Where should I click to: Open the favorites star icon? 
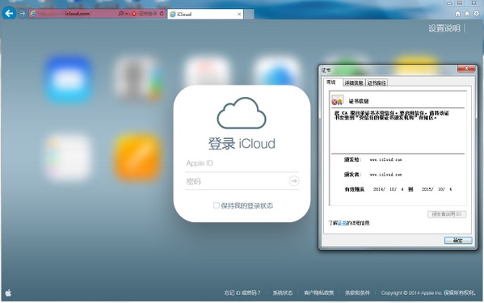point(467,14)
